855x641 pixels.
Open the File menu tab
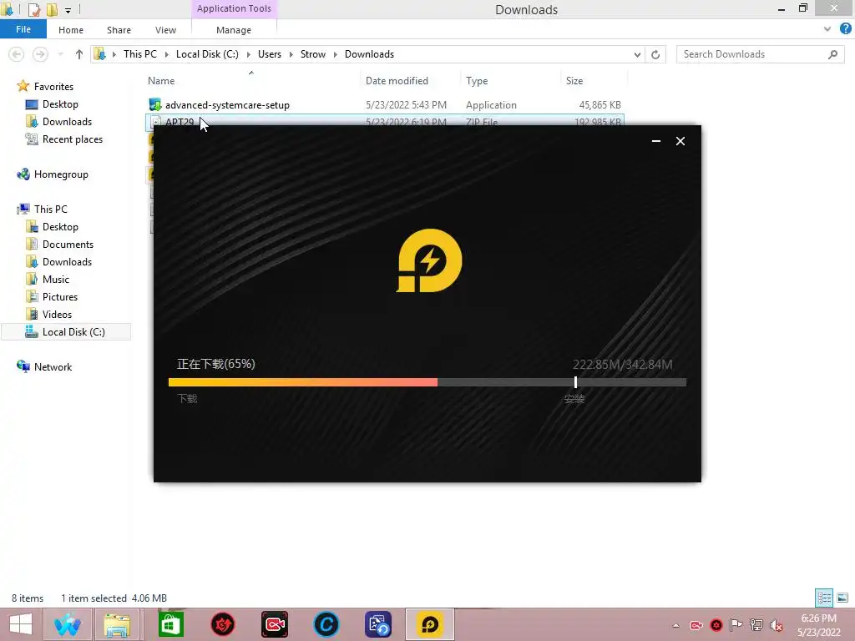tap(23, 29)
